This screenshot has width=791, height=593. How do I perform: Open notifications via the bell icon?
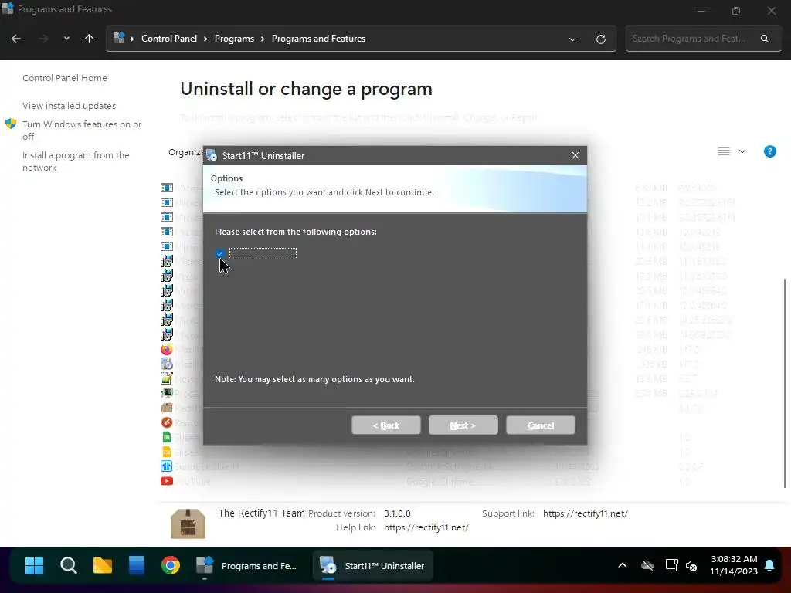(x=770, y=566)
